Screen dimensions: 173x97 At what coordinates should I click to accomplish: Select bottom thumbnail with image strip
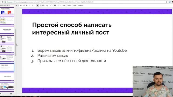click(7, 86)
